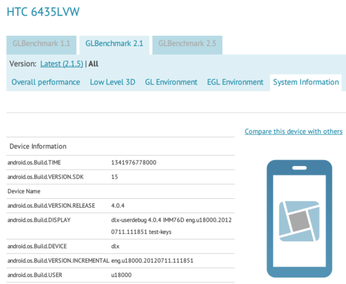Click the Build.USER value u18000
Viewport: 346px width, 284px height.
point(121,274)
